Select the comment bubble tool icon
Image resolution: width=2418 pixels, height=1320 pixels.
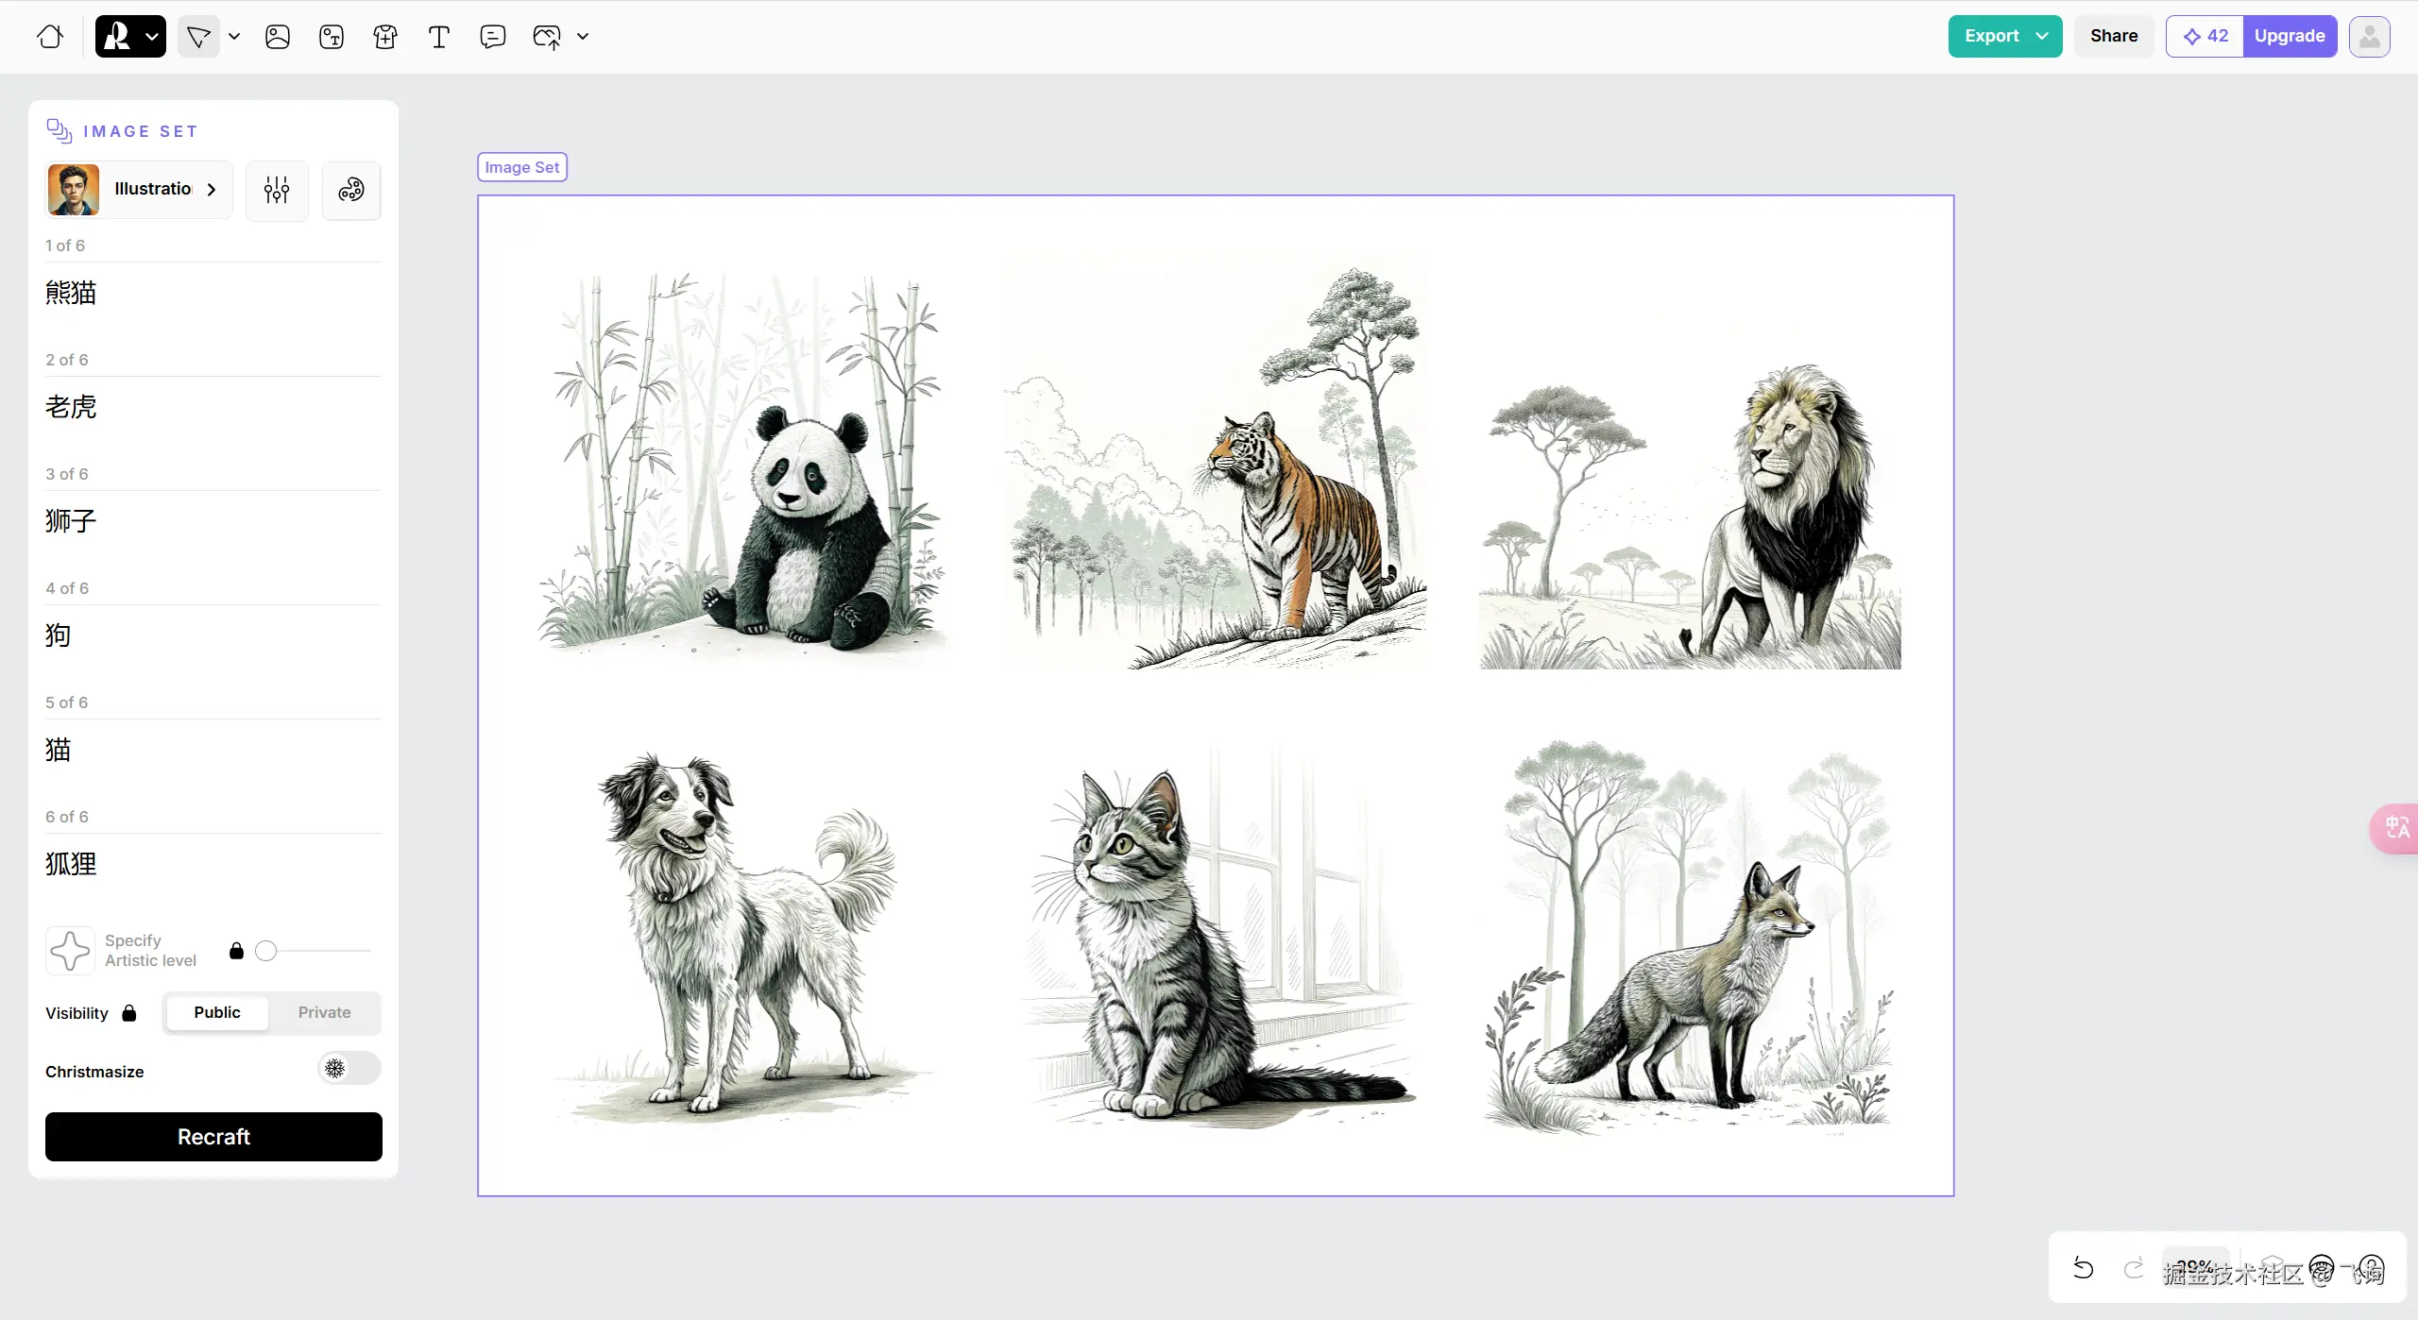492,37
